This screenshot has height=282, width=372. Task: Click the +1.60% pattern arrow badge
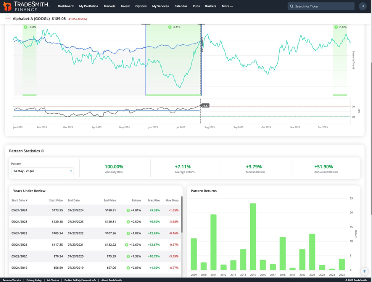[26, 27]
